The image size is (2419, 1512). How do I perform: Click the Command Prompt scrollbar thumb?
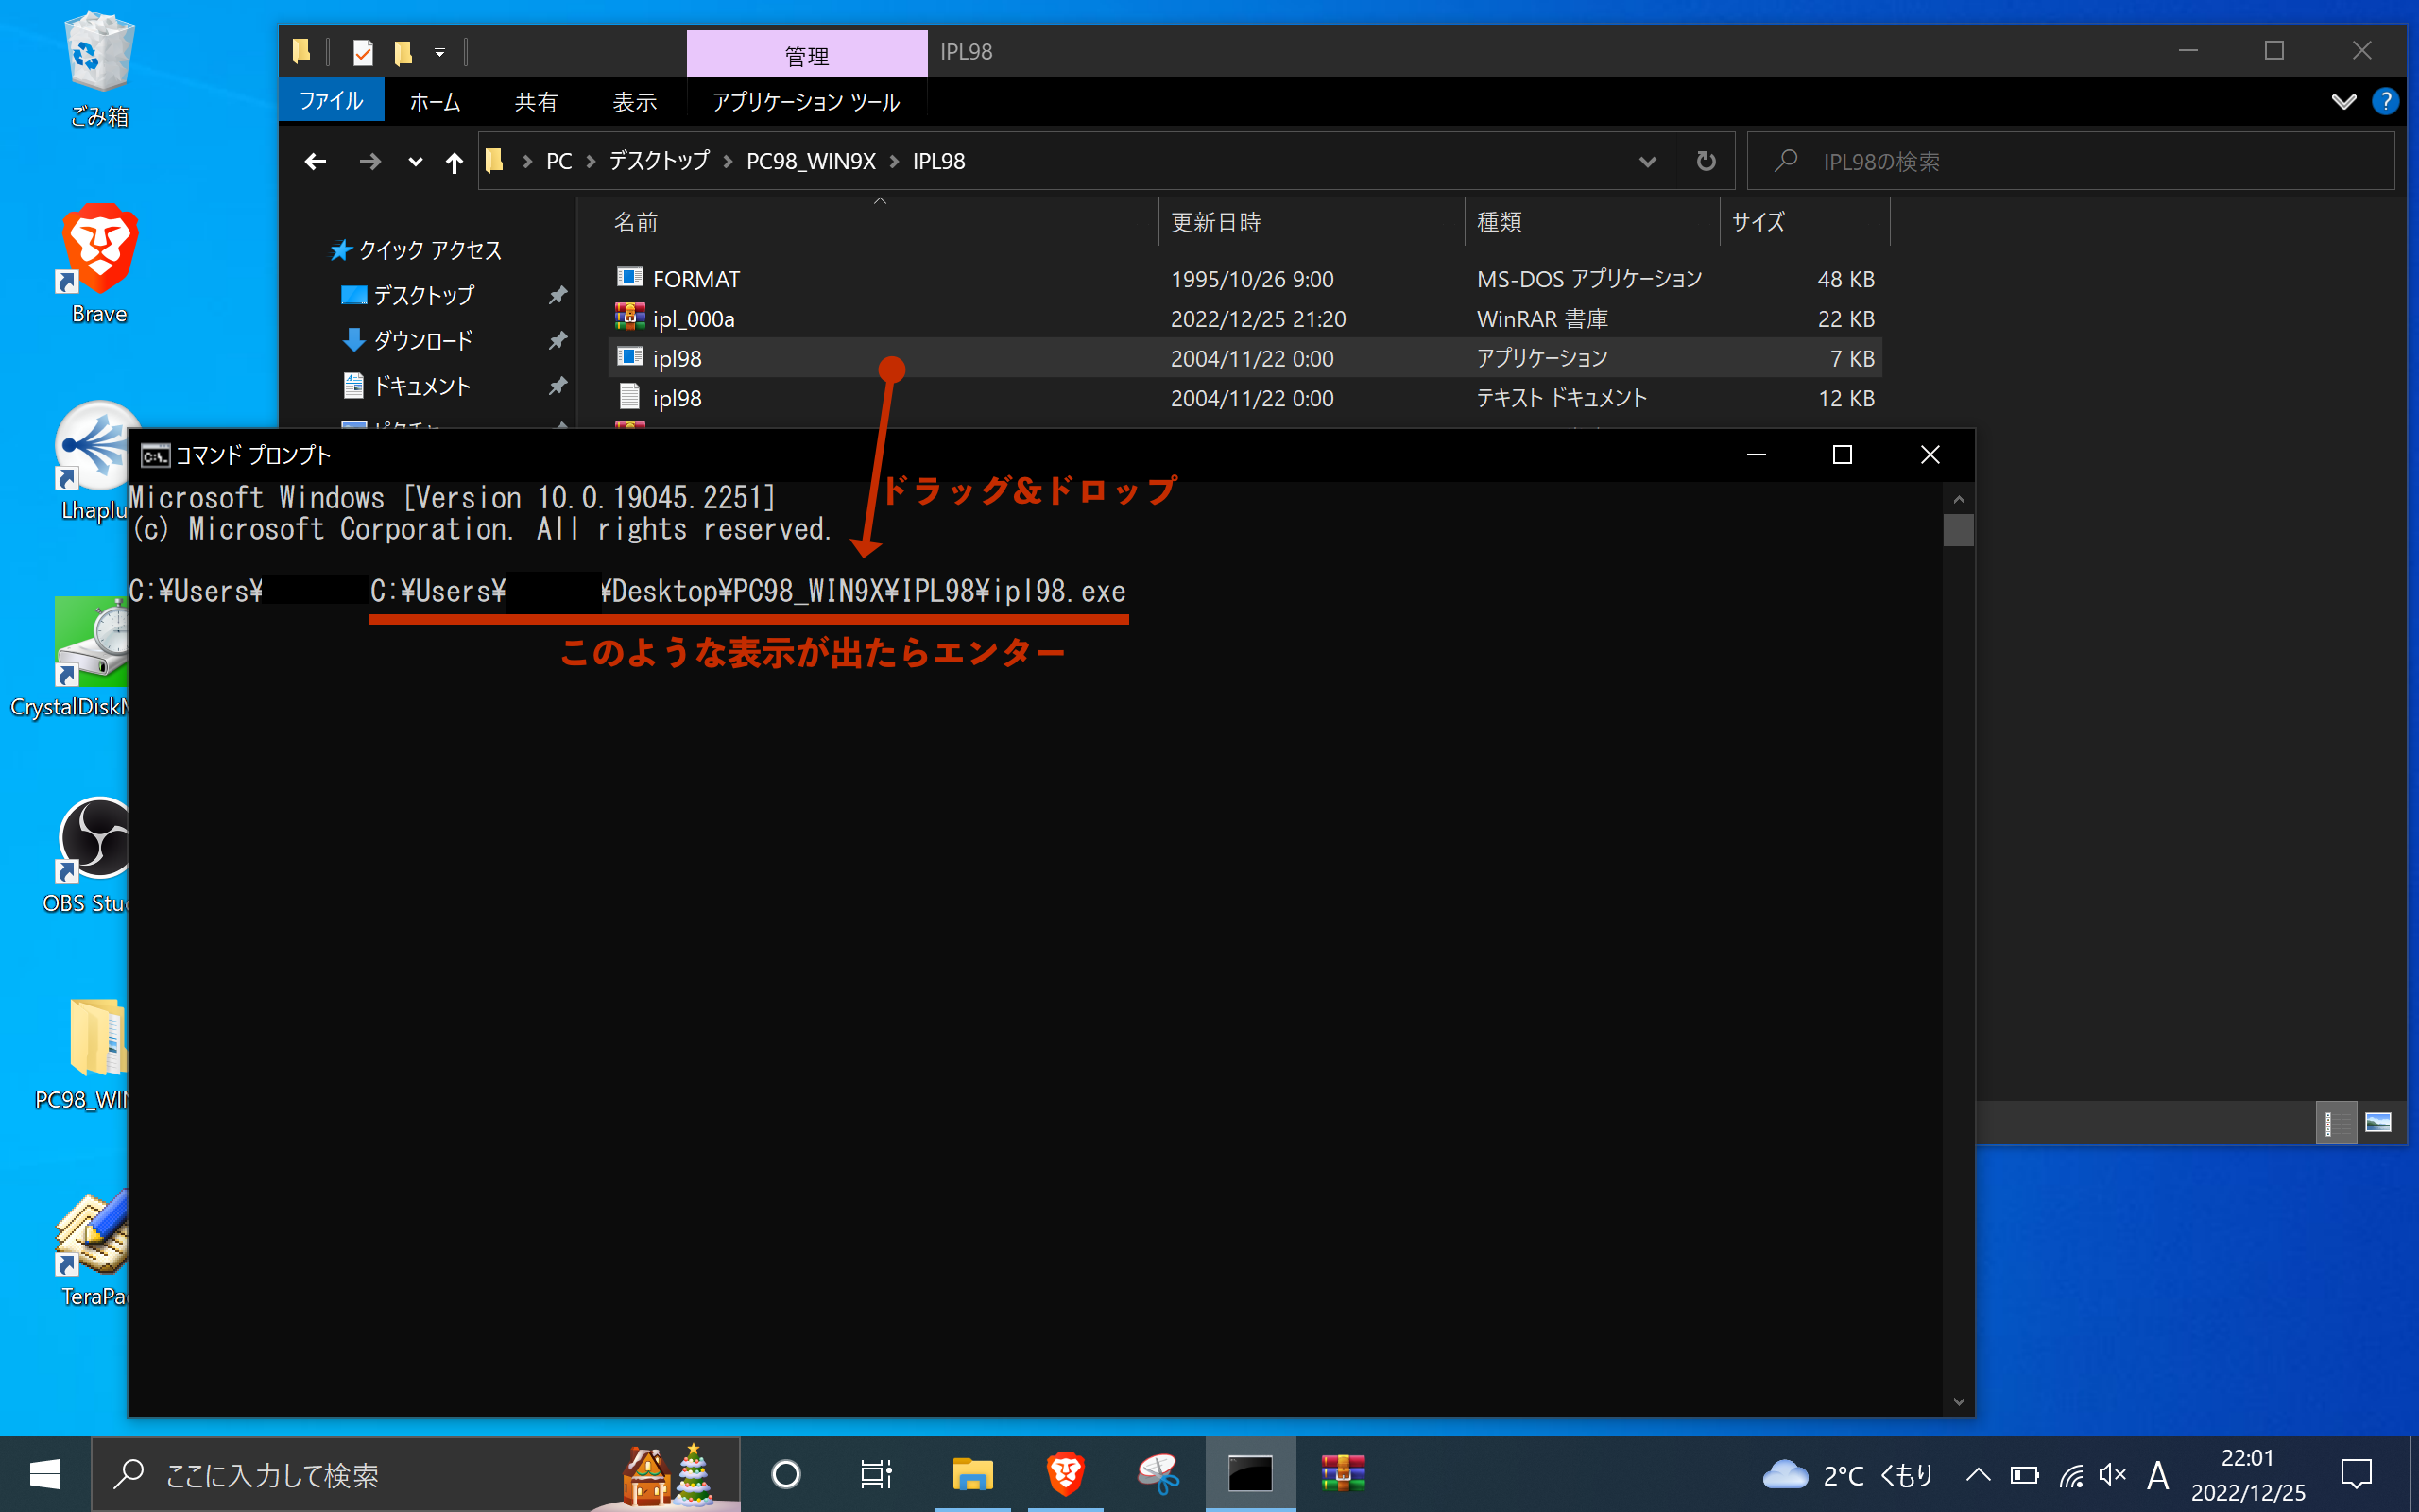(x=1957, y=530)
